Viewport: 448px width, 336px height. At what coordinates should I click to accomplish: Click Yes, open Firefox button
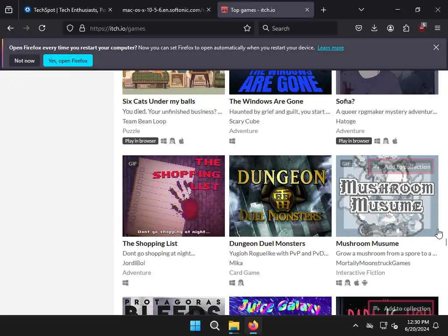(x=68, y=60)
